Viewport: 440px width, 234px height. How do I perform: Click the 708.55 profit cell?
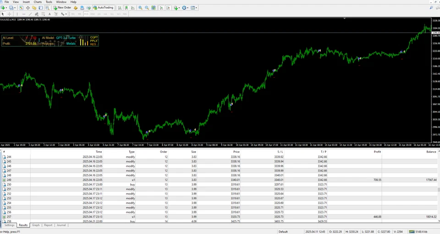[x=377, y=180]
